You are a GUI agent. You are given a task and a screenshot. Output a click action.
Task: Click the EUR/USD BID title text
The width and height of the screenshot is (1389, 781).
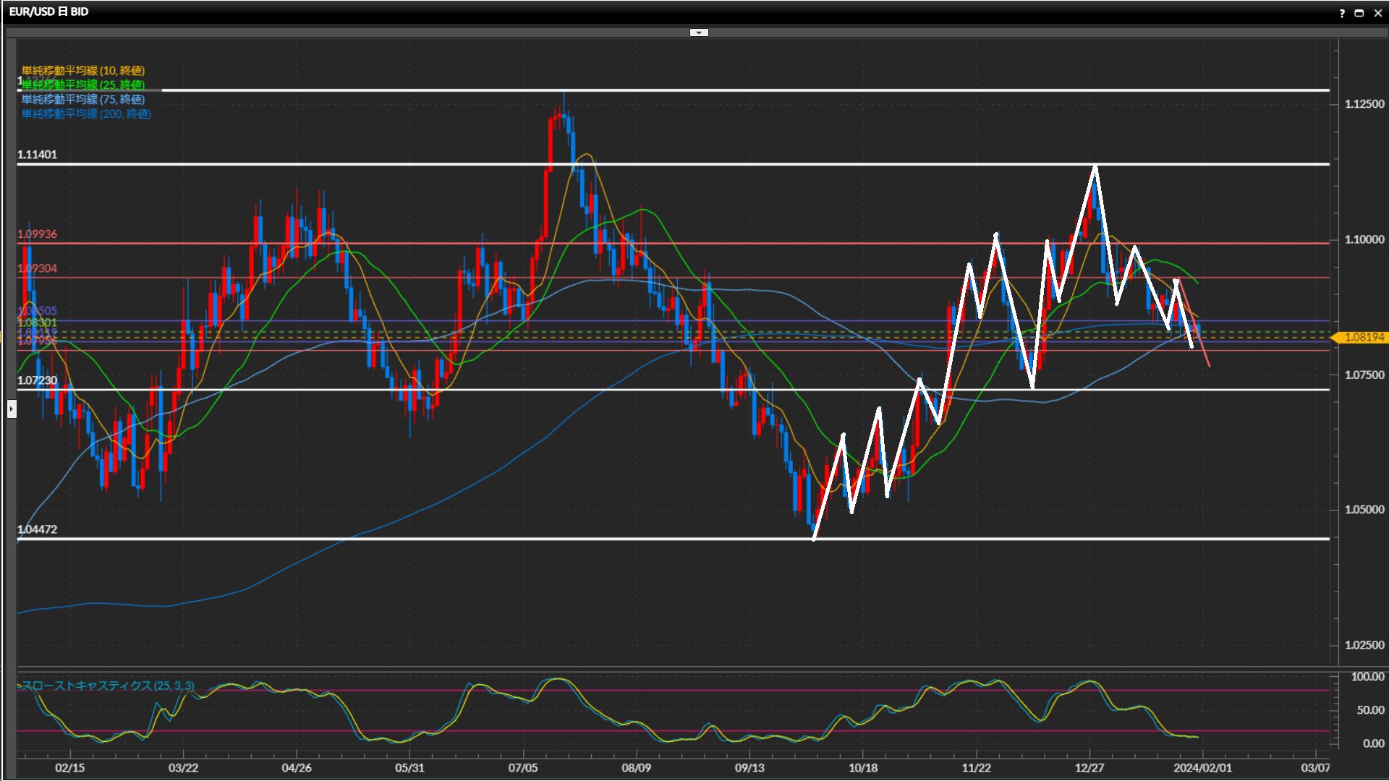[x=48, y=12]
